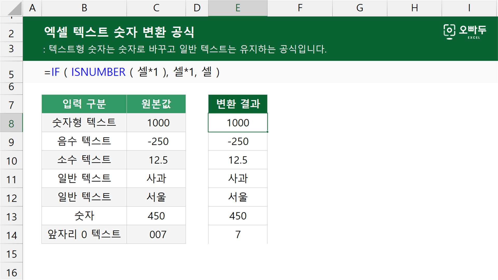Image resolution: width=498 pixels, height=280 pixels.
Task: Click the fill handle of cell E8
Action: click(267, 132)
